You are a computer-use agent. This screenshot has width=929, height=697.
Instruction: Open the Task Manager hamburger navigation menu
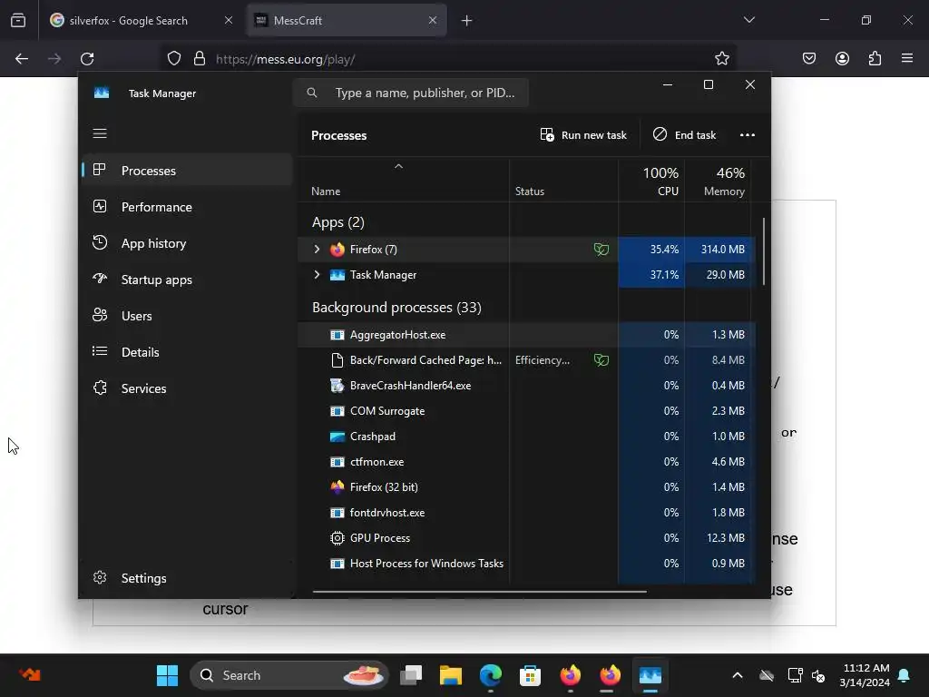pos(100,133)
